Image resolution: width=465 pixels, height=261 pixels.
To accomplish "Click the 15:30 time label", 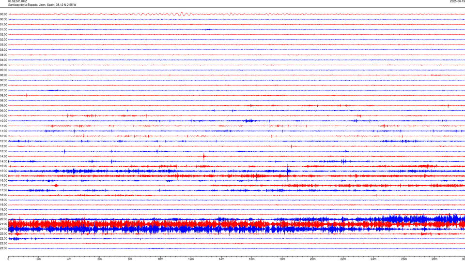I will (3, 171).
